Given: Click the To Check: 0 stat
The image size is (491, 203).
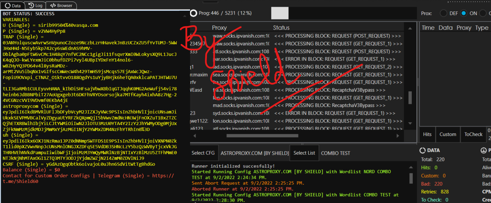Looking at the screenshot, I should point(435,200).
